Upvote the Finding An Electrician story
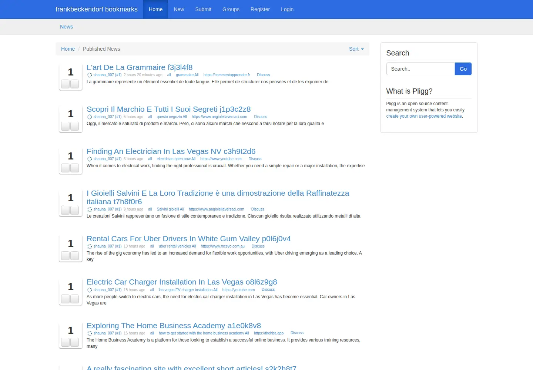533x370 pixels. [66, 168]
